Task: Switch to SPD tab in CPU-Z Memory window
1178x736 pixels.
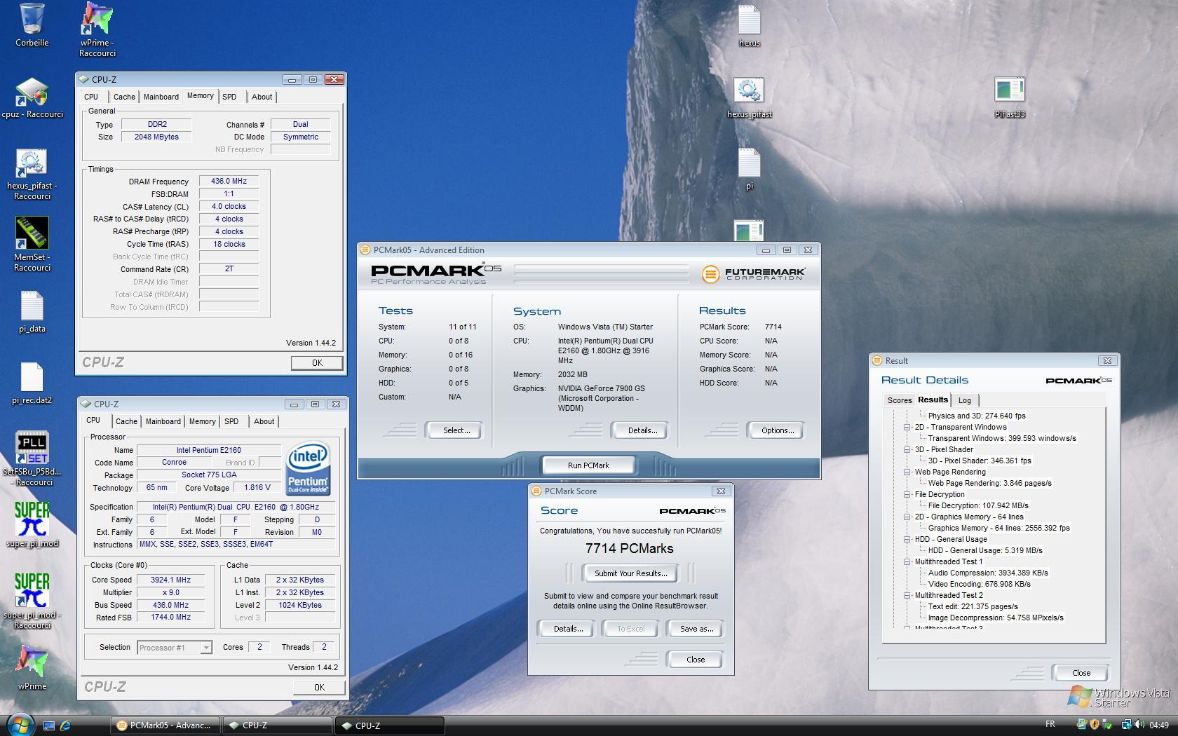Action: click(x=229, y=97)
